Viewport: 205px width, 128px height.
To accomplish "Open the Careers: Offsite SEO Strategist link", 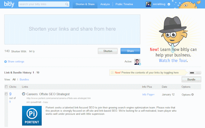I will click(x=48, y=94).
